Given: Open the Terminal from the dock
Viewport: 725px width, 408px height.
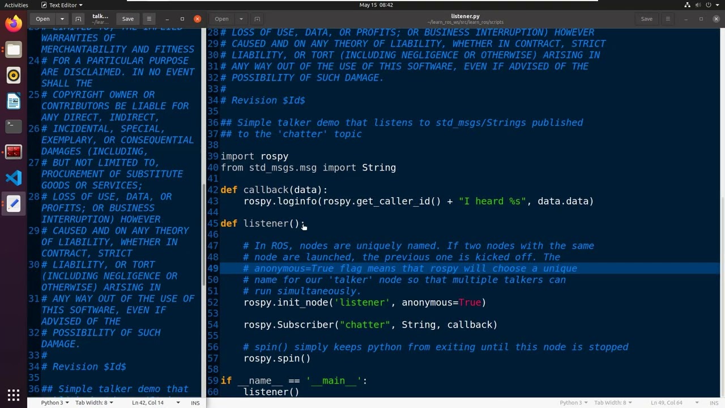Looking at the screenshot, I should click(14, 126).
